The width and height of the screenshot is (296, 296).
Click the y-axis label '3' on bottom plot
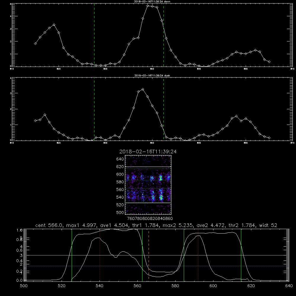[21, 255]
